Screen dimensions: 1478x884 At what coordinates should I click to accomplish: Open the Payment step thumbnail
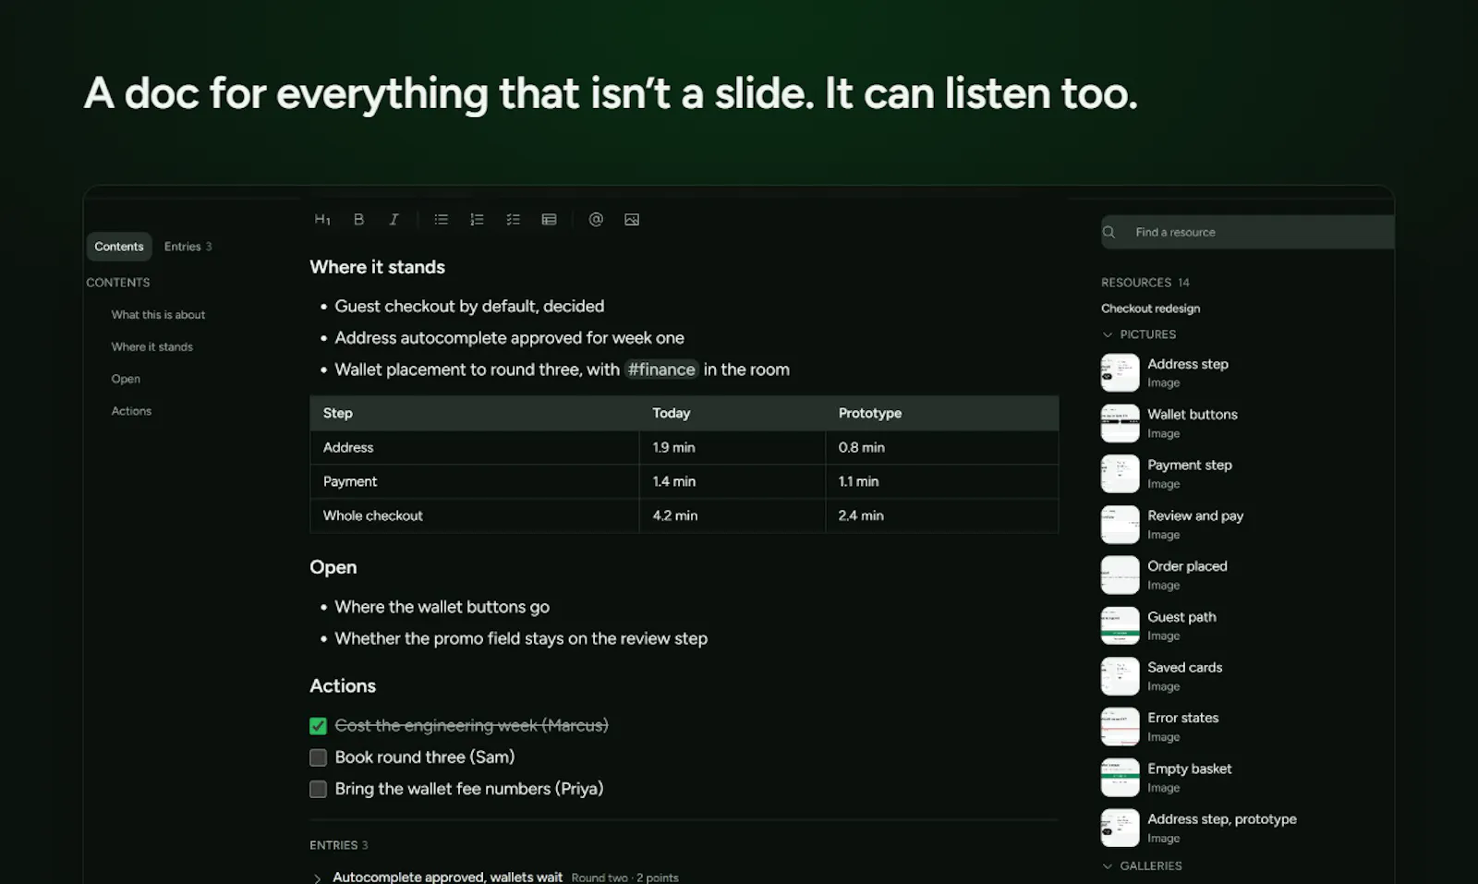click(1120, 474)
